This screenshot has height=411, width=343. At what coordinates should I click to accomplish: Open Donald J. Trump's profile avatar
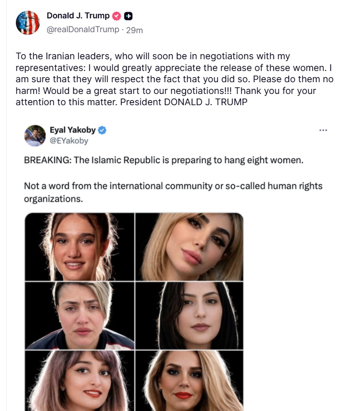click(28, 22)
